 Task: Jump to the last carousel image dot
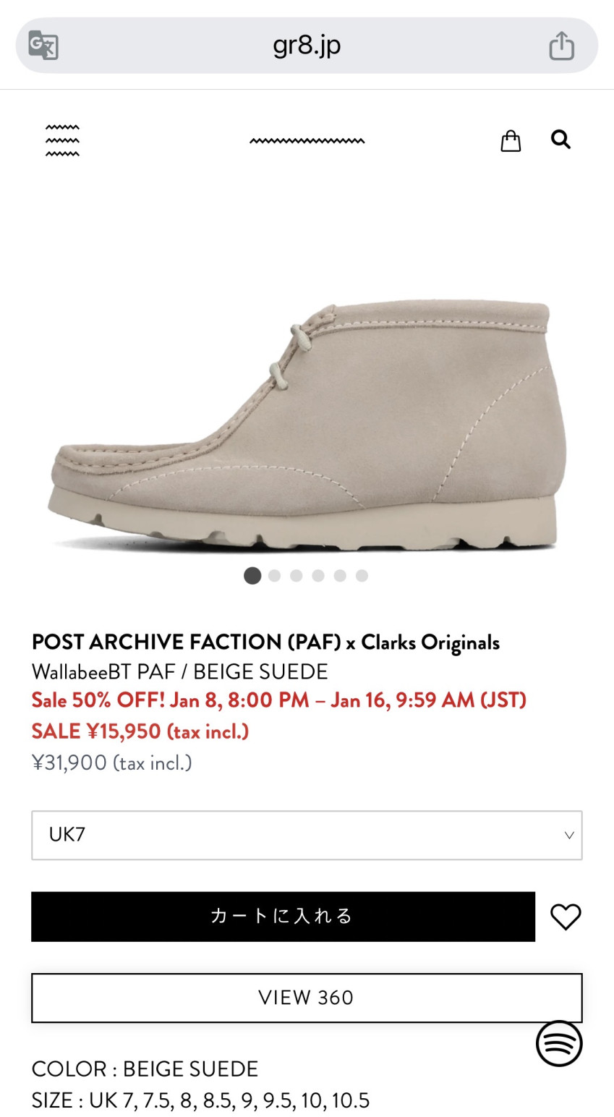click(x=362, y=576)
